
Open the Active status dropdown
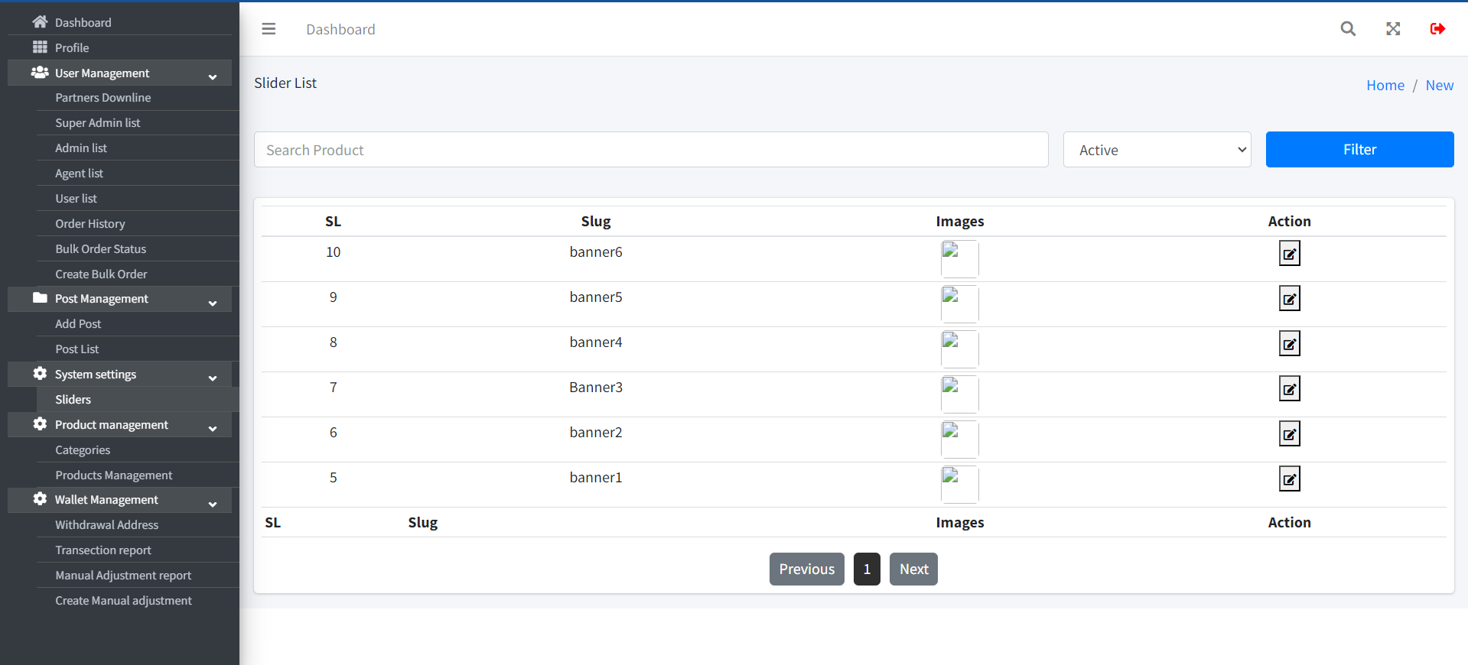coord(1157,150)
